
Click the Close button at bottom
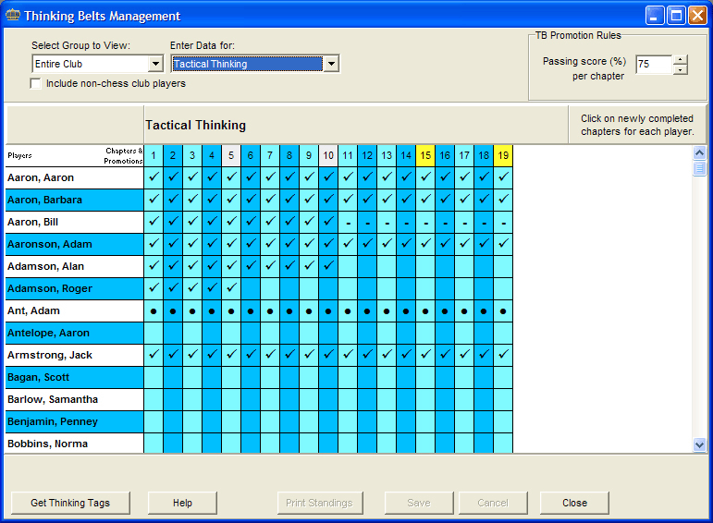[574, 503]
